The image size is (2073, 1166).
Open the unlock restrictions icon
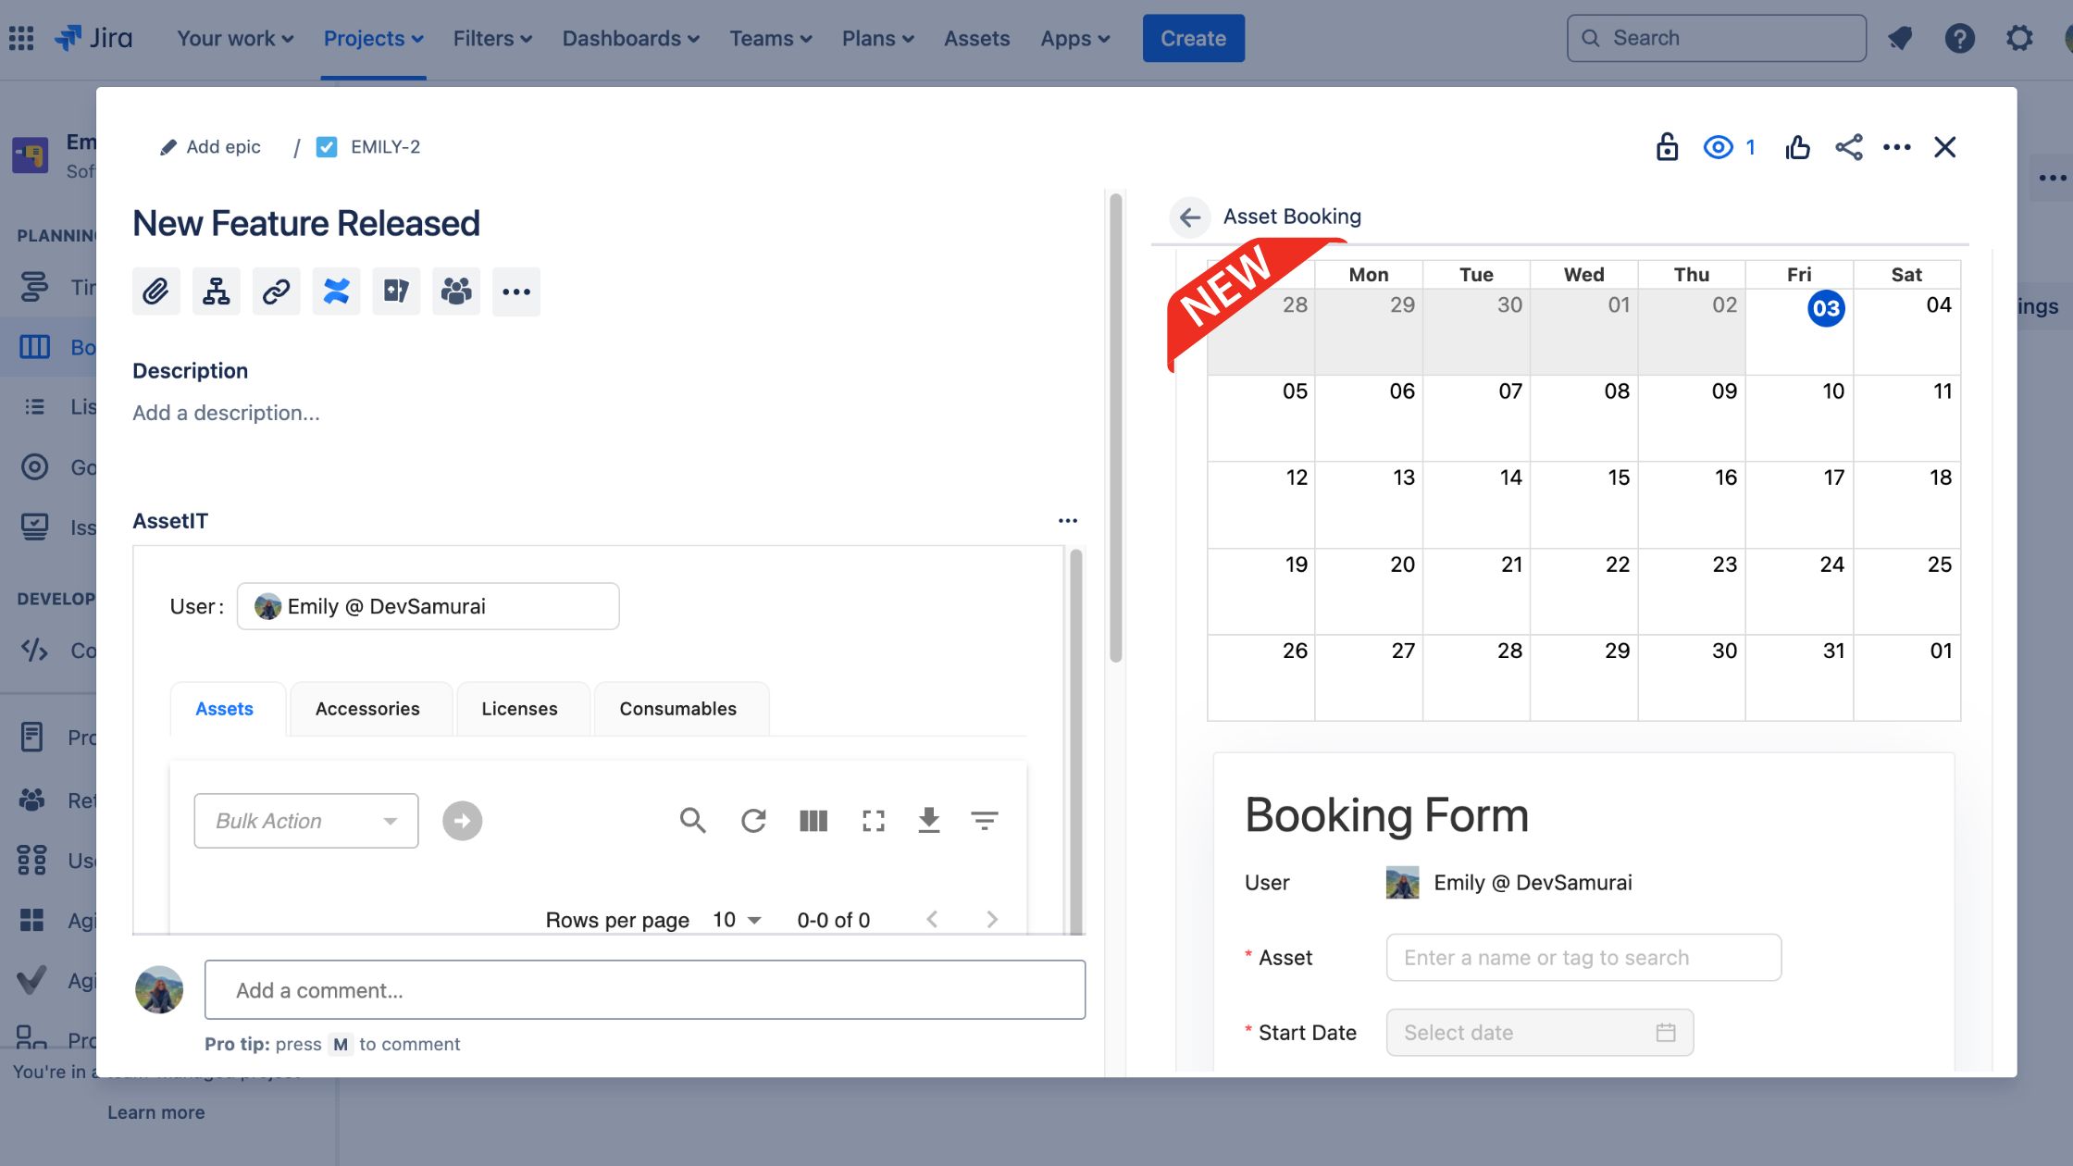point(1667,146)
